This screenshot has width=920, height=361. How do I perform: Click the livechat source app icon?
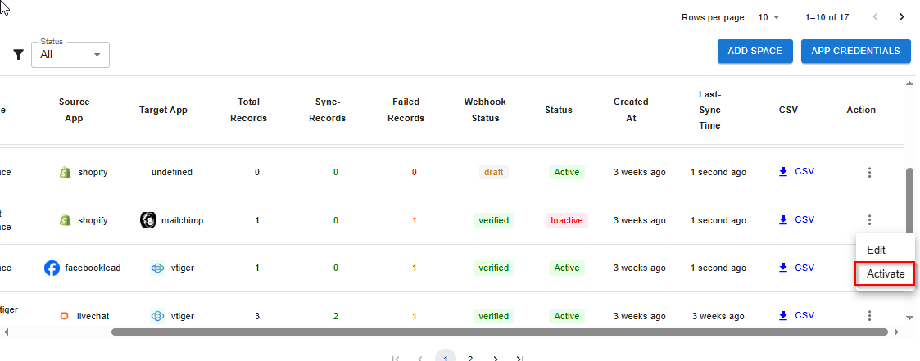[65, 316]
